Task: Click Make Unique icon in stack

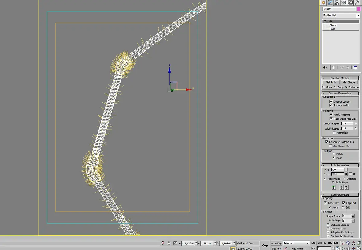Action: tap(341, 68)
